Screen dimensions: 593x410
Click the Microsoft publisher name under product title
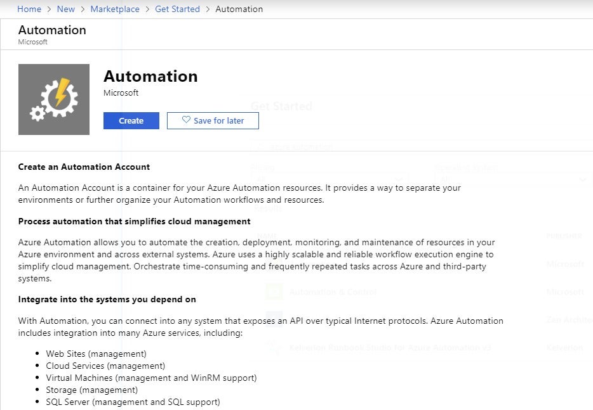(121, 93)
